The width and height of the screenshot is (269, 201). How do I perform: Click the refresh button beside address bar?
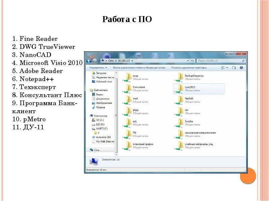coord(192,61)
